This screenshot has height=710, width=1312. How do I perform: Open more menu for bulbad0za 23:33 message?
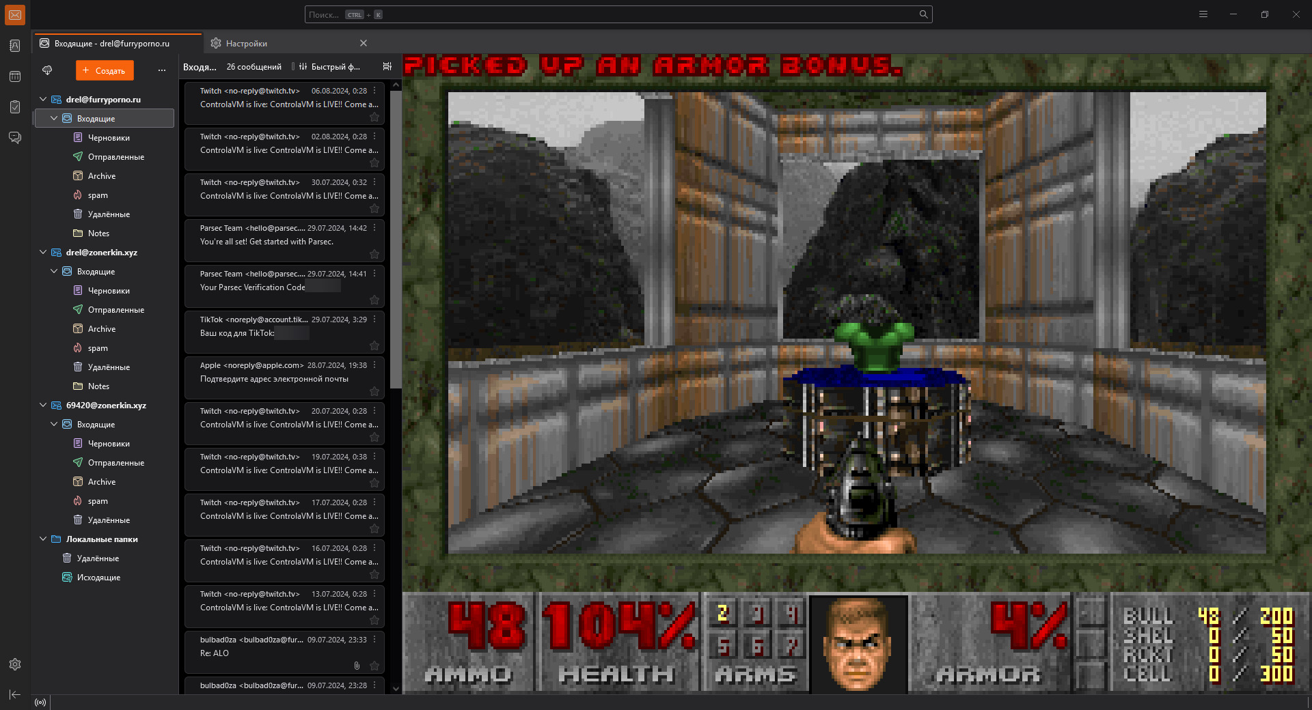coord(374,640)
